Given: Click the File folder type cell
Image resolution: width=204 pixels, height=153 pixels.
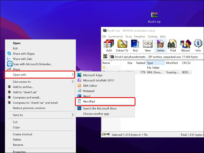Looking at the screenshot, I should tap(153, 68).
